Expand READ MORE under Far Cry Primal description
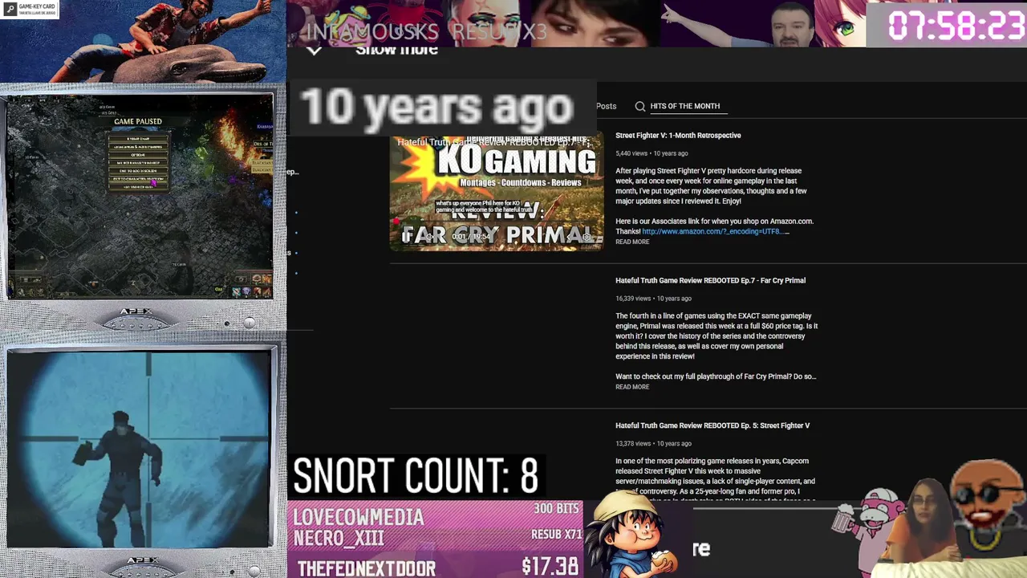 click(x=632, y=387)
